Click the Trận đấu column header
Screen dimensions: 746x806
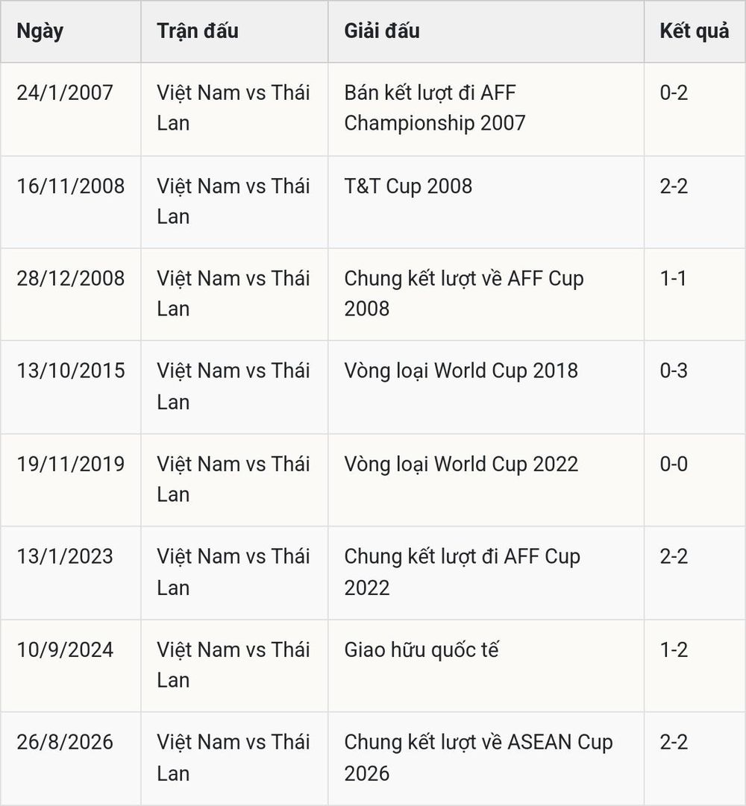(234, 31)
